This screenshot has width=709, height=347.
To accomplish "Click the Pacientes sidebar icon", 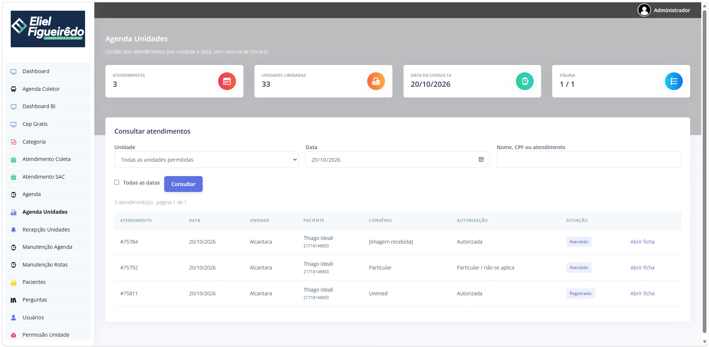I will 14,282.
